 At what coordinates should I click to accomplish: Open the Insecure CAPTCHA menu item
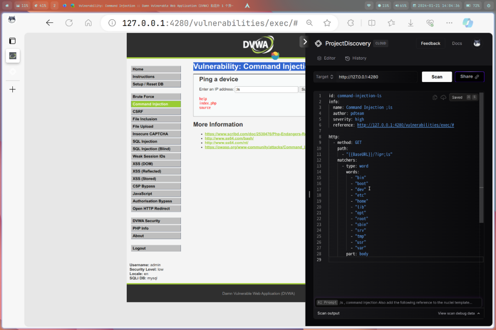[x=156, y=134]
